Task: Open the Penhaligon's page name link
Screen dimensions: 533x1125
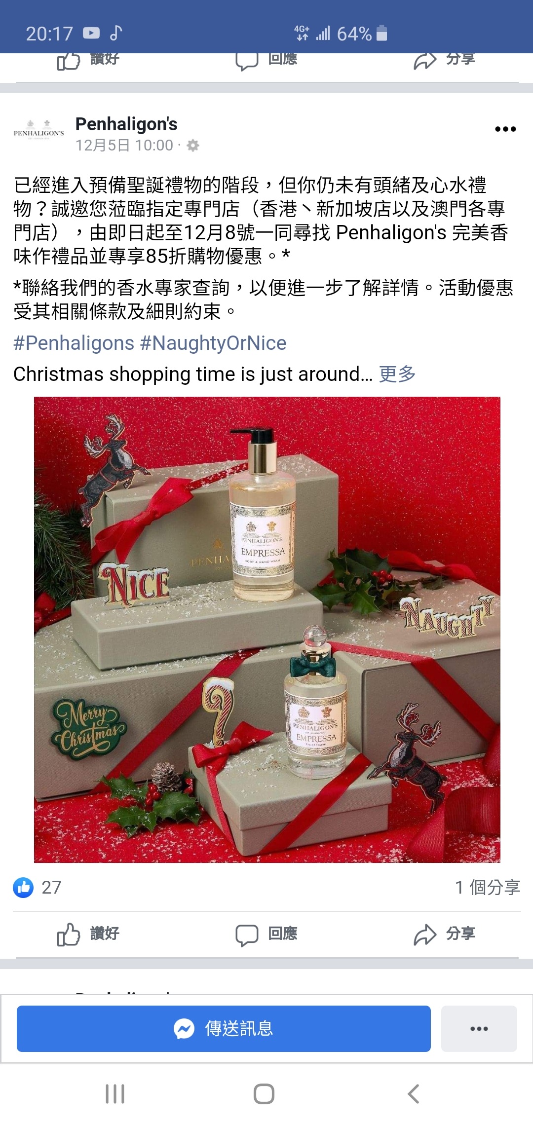Action: coord(126,124)
